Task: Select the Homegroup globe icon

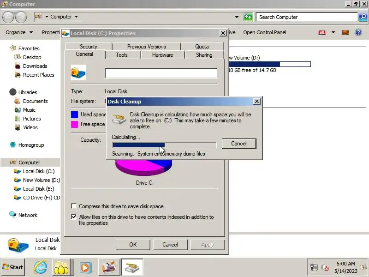Action: [x=13, y=145]
